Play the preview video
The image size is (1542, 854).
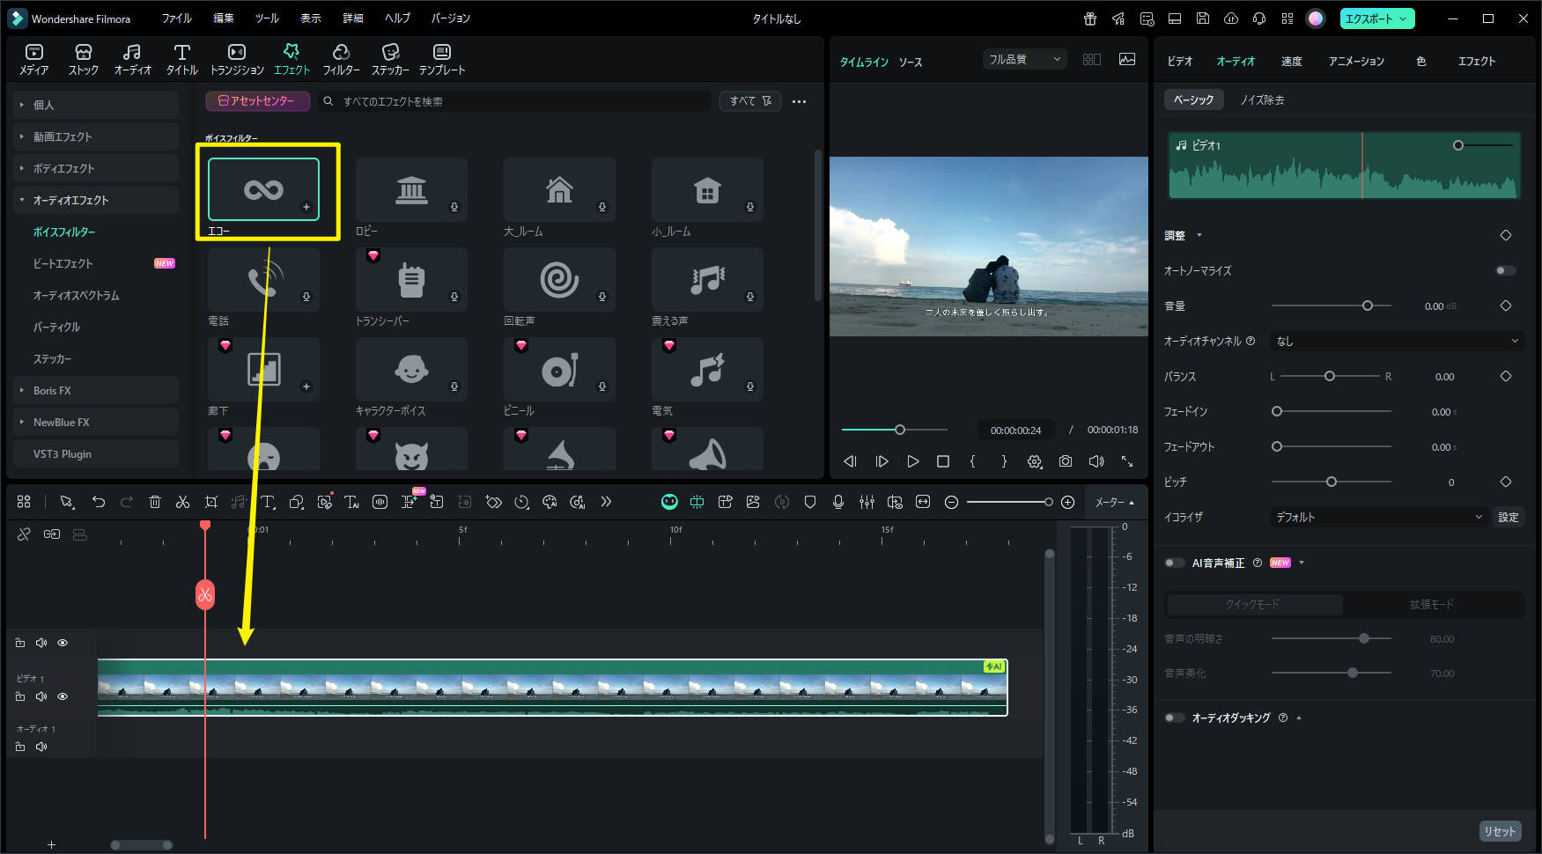(913, 461)
